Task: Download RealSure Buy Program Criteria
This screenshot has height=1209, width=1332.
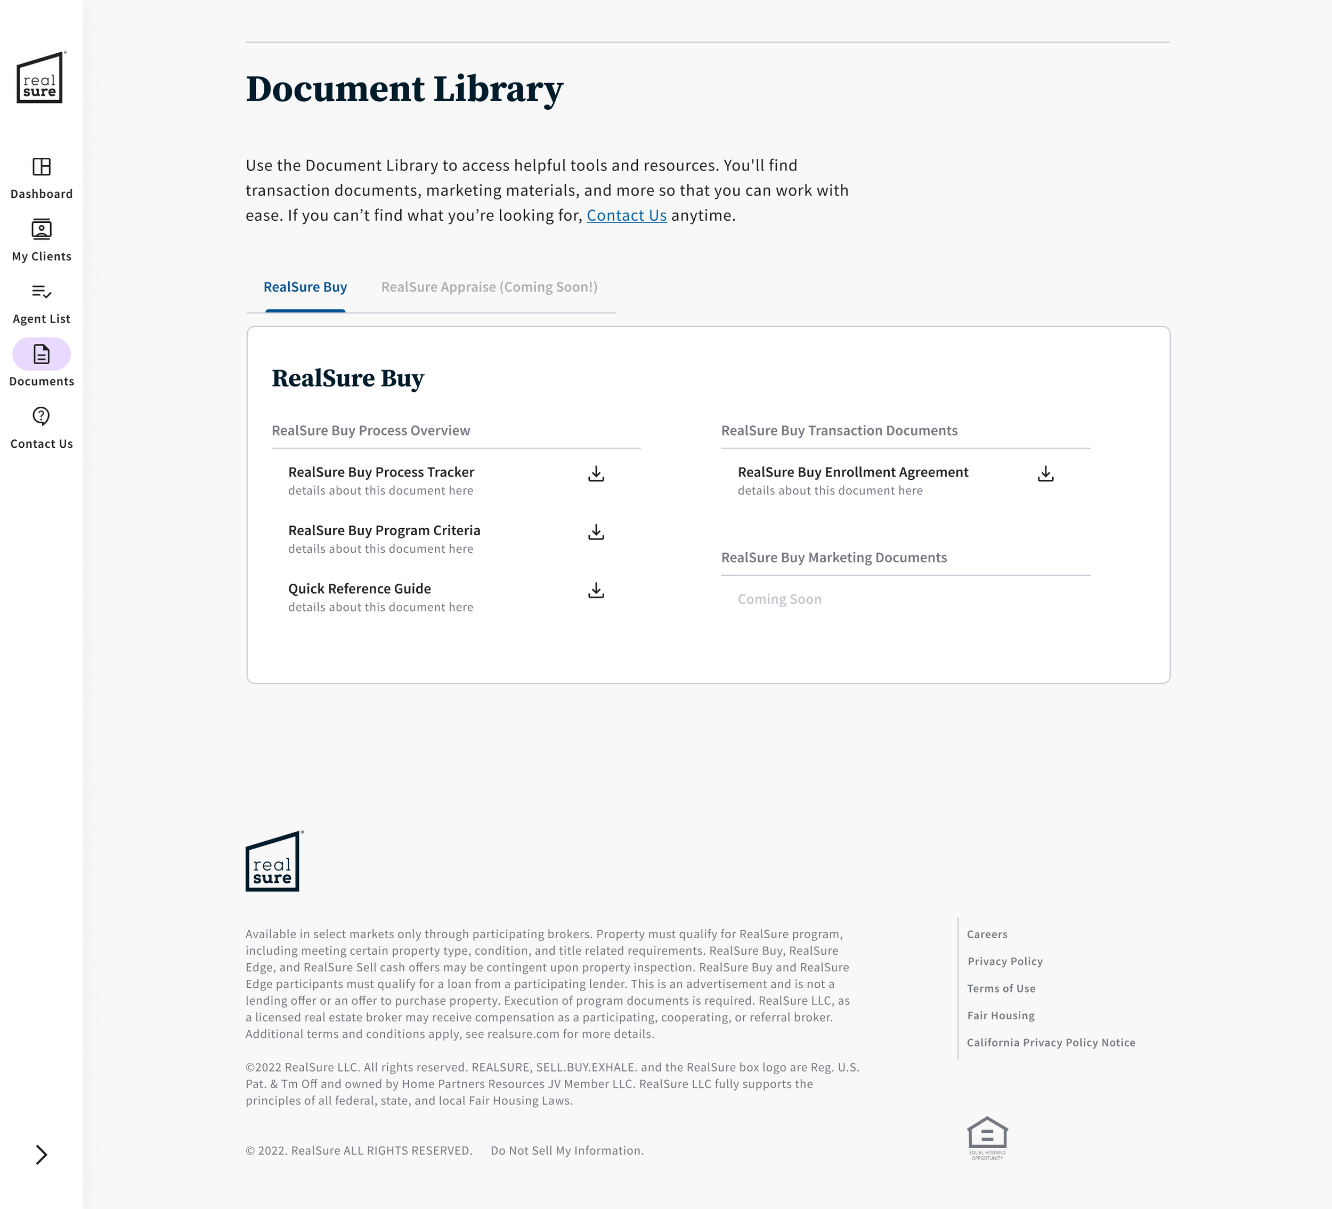Action: click(596, 532)
